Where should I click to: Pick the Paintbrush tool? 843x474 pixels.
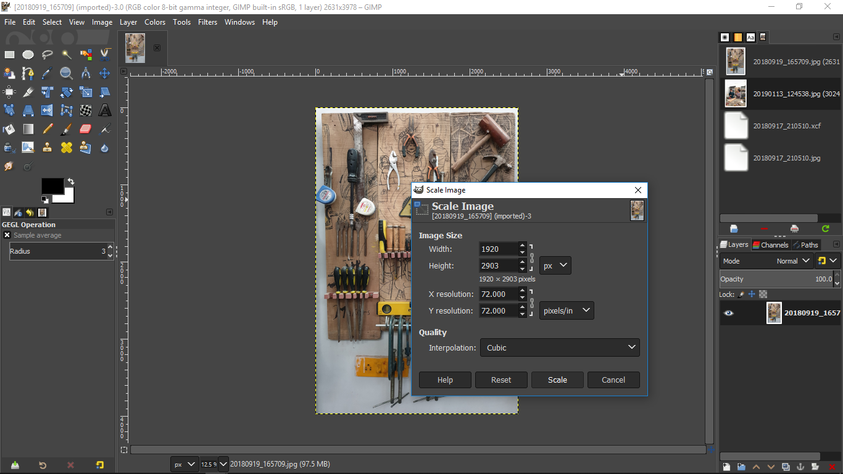tap(67, 129)
